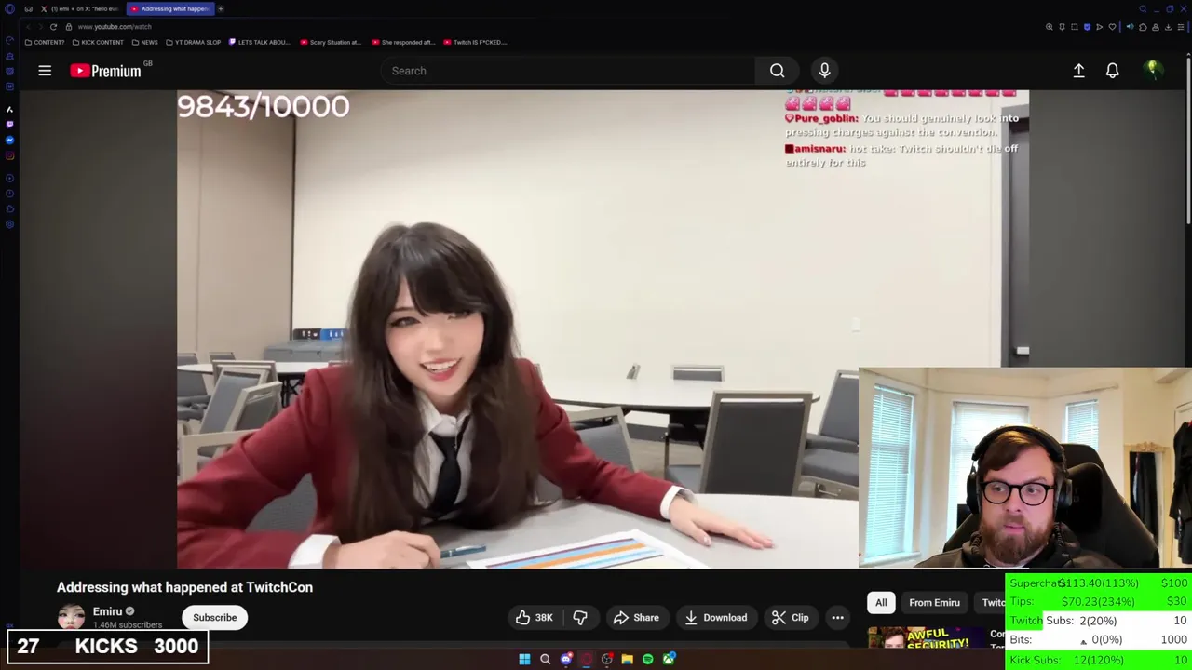Open the KICK CONTENT bookmarks folder
The height and width of the screenshot is (670, 1192).
point(98,42)
